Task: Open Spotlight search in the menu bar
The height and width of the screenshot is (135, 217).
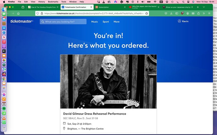Action: (183, 2)
